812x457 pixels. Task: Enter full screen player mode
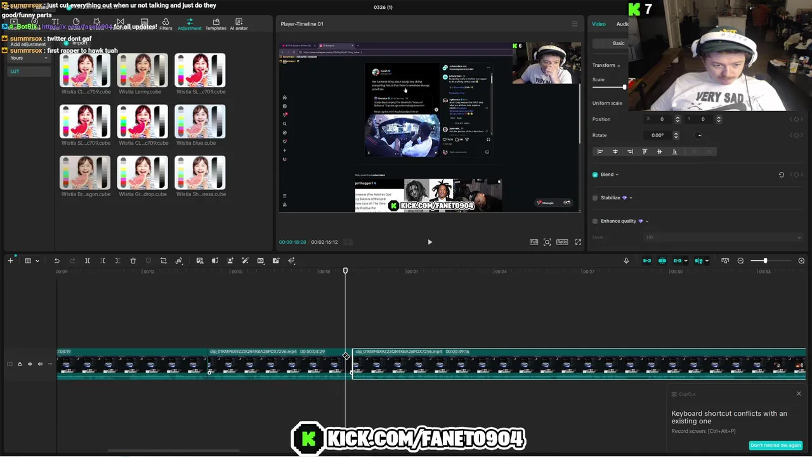pyautogui.click(x=578, y=242)
